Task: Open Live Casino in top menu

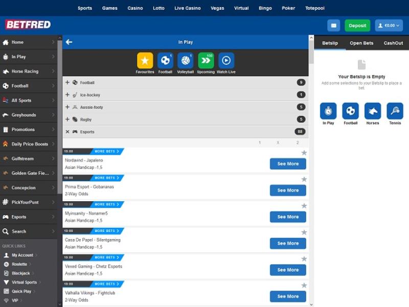Action: pos(187,8)
